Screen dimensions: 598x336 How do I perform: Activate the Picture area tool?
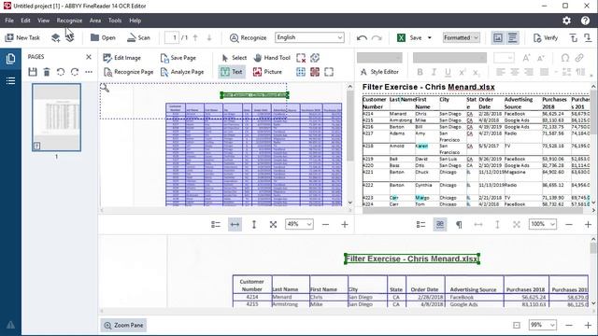point(267,72)
